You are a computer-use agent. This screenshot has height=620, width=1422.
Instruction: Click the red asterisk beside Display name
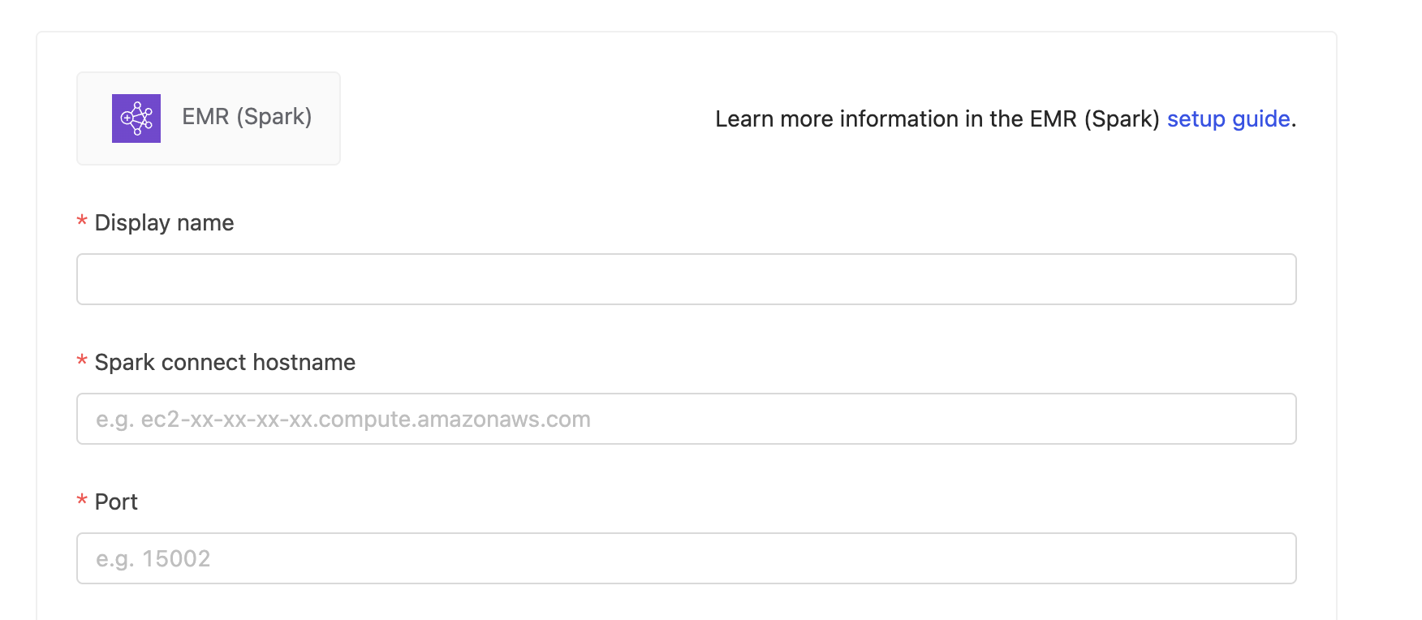(x=82, y=222)
